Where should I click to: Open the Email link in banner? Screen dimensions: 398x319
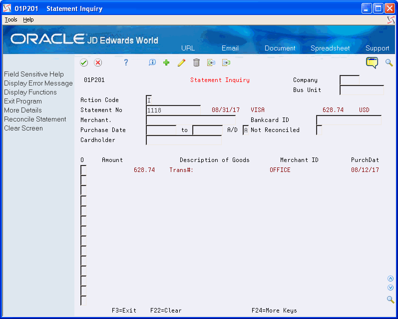tap(230, 48)
